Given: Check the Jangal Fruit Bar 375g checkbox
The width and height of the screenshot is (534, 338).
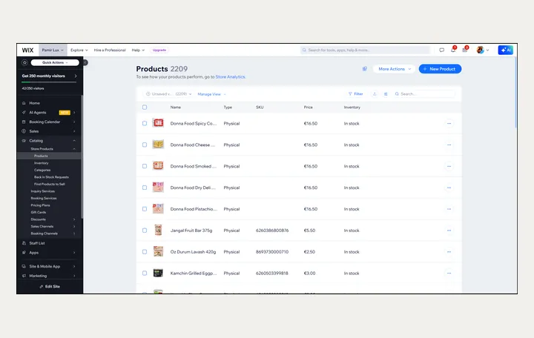Looking at the screenshot, I should pyautogui.click(x=145, y=231).
